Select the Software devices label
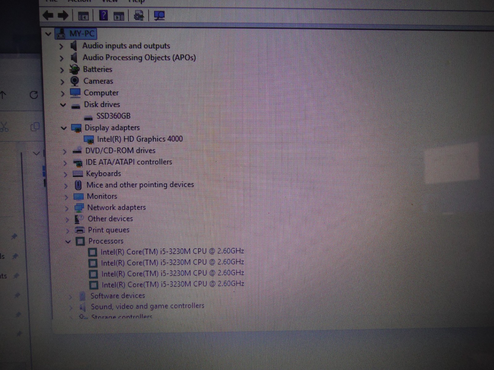The width and height of the screenshot is (494, 370). [x=118, y=296]
